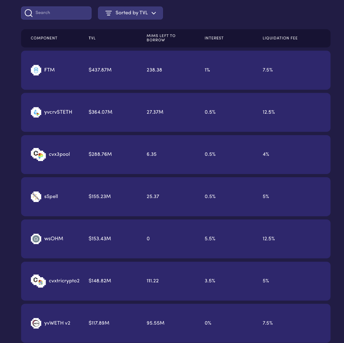The image size is (344, 343).
Task: Click the magnifying glass search icon
Action: (29, 13)
